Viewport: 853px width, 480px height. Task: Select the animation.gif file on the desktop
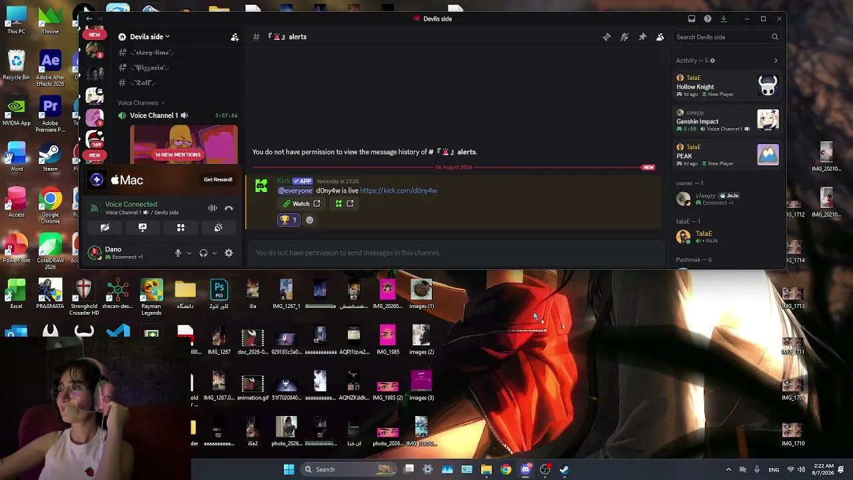[253, 388]
